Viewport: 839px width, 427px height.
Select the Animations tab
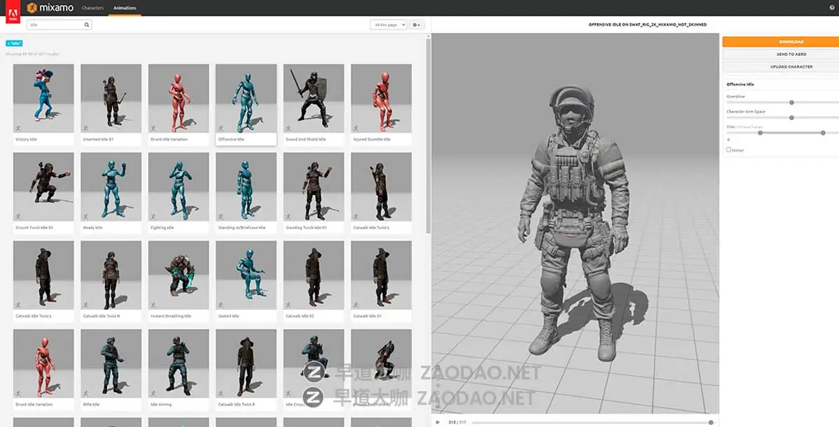[124, 8]
